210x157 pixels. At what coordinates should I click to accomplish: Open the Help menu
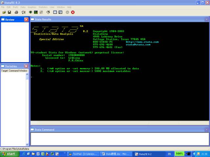pos(69,7)
